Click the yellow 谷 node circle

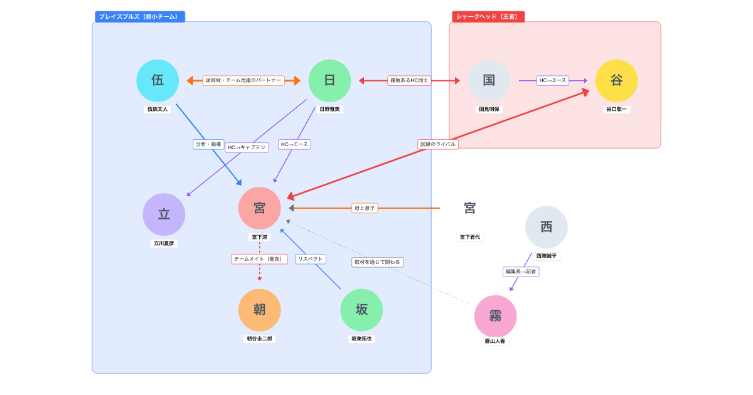pos(616,81)
